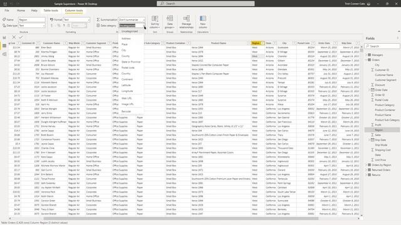The width and height of the screenshot is (401, 225).
Task: Switch to the Home tab
Action: point(21,11)
